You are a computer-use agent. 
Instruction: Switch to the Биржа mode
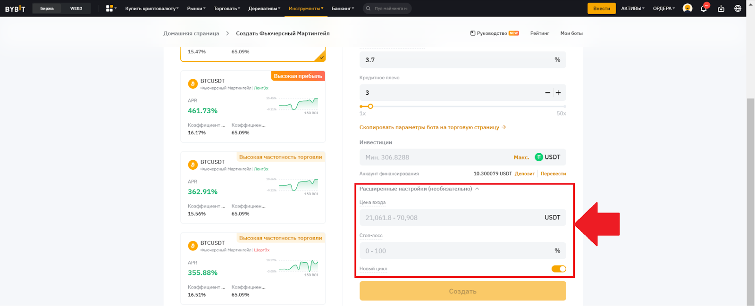(x=47, y=8)
